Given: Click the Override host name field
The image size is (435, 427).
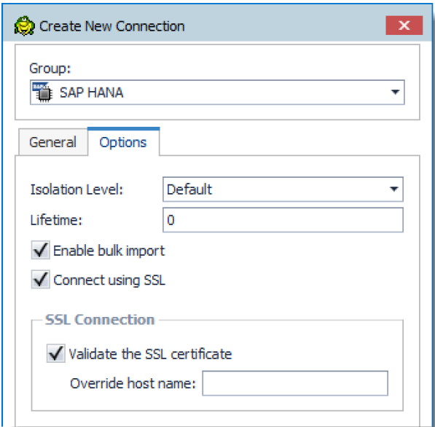Looking at the screenshot, I should pyautogui.click(x=295, y=383).
